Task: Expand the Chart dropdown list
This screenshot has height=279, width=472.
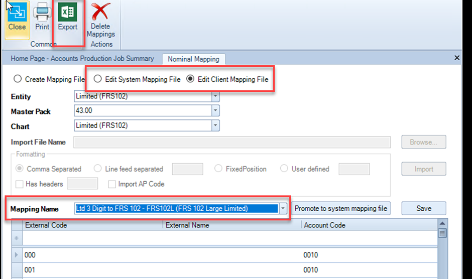Action: [215, 125]
